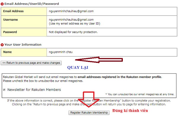Click the red bullet beside Your User Information

(2, 45)
